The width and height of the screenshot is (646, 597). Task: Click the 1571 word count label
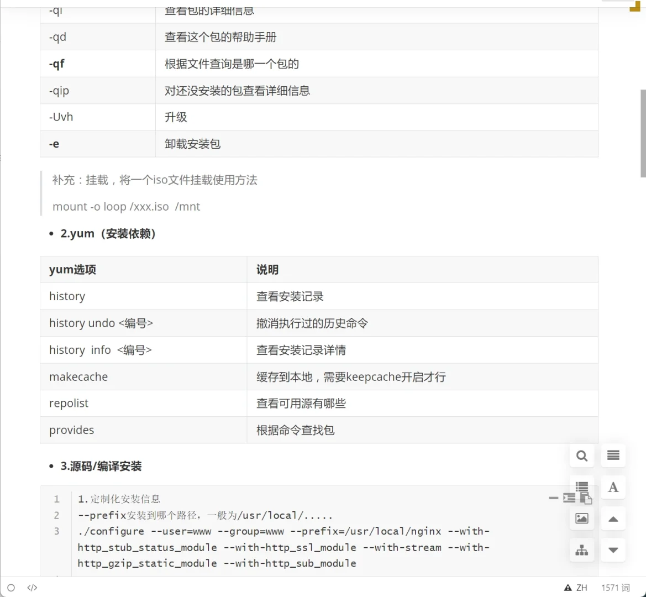[615, 588]
